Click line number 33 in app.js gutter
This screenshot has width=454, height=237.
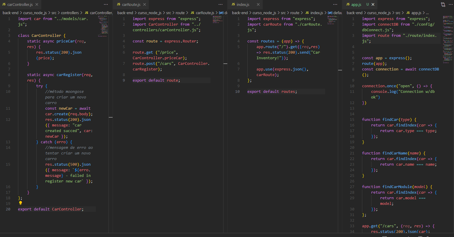click(x=352, y=226)
